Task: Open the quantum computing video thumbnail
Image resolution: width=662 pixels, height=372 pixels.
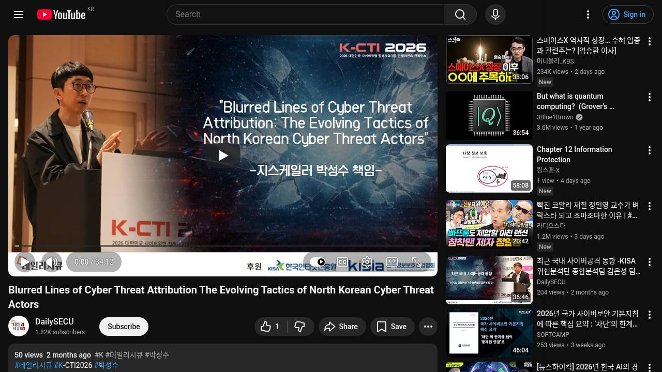Action: (489, 115)
